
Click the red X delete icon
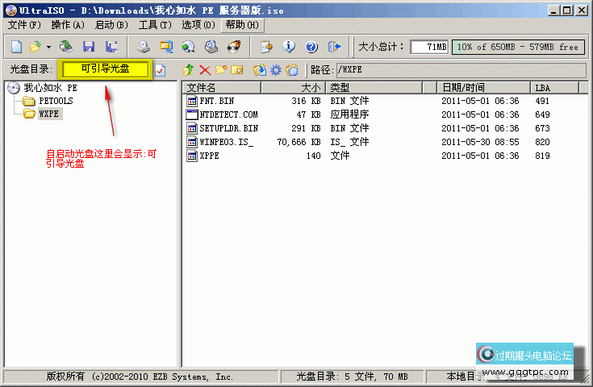(205, 70)
